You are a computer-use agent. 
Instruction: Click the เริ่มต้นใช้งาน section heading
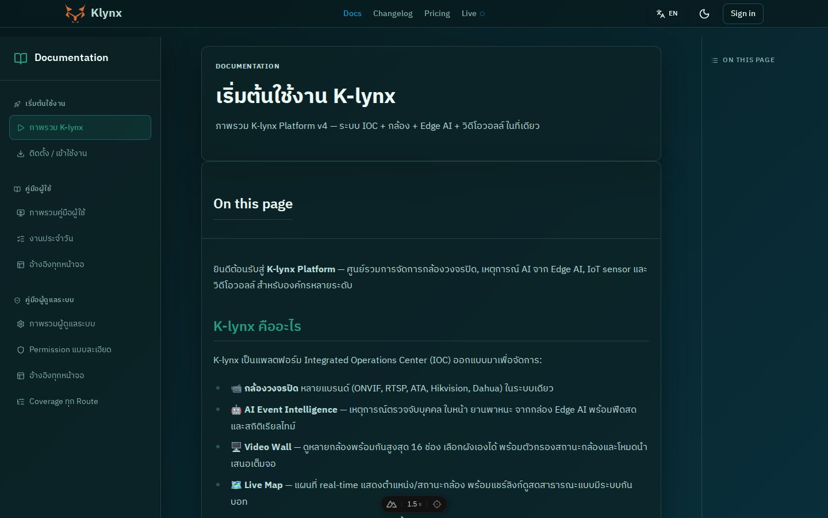click(45, 104)
